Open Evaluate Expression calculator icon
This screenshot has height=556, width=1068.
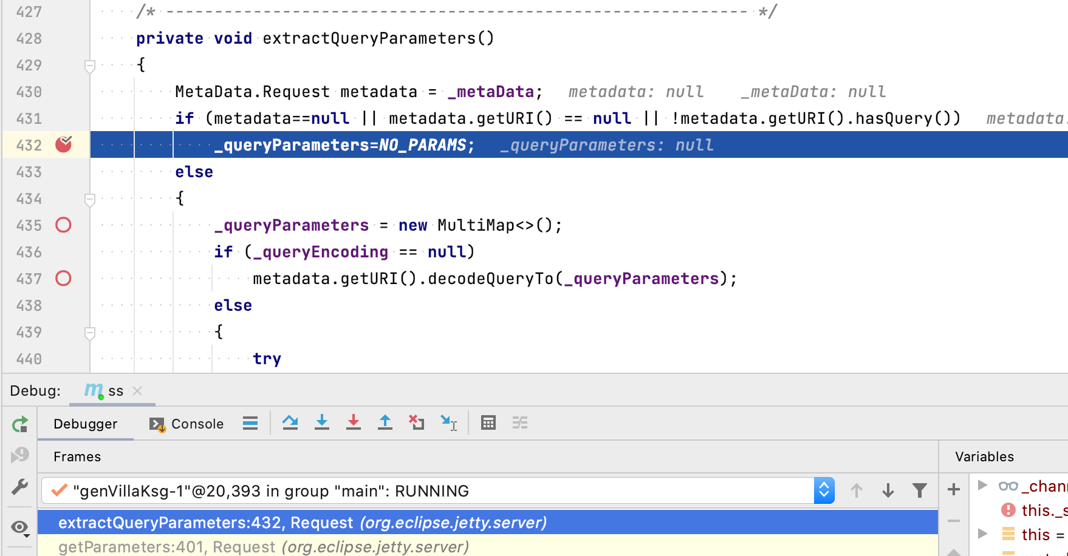tap(488, 422)
